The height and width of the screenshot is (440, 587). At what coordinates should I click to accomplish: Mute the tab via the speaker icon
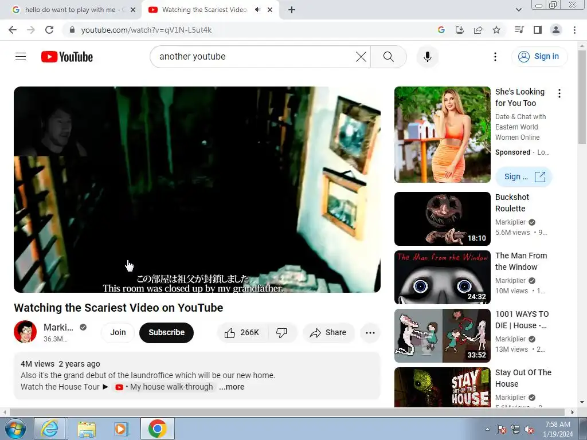pos(257,10)
